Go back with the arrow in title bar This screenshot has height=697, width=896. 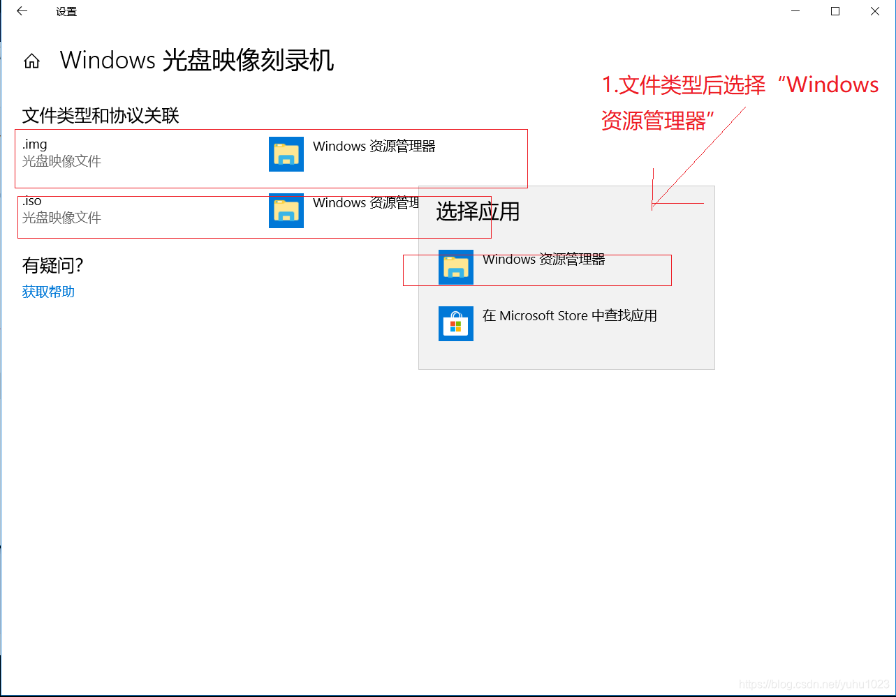[x=22, y=11]
